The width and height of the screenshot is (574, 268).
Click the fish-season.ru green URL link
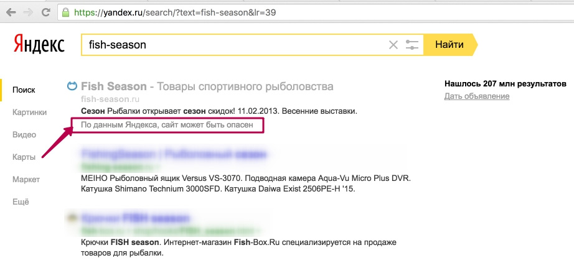(x=110, y=99)
